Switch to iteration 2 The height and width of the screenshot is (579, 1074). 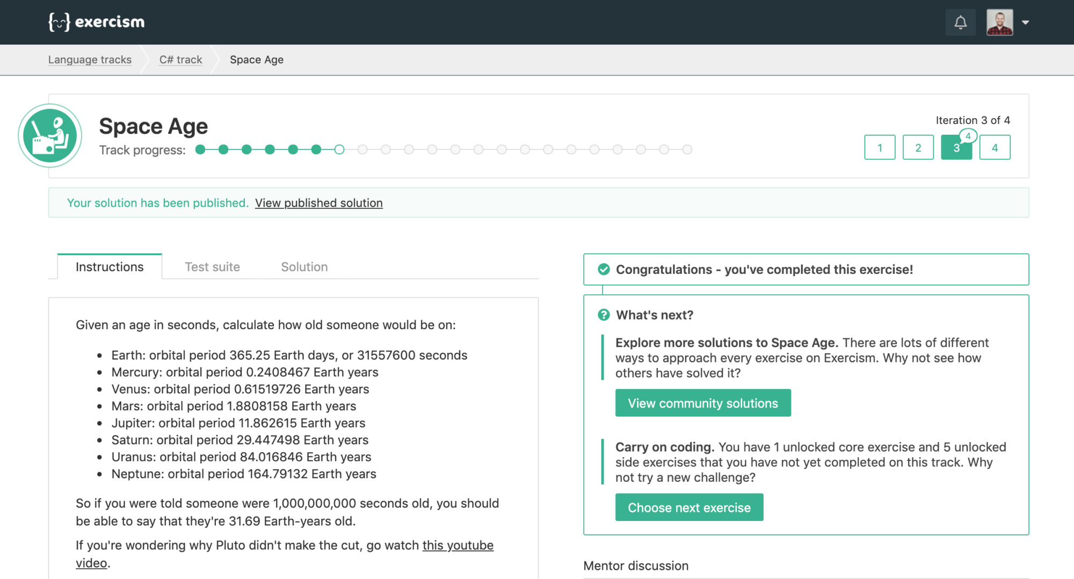[918, 148]
